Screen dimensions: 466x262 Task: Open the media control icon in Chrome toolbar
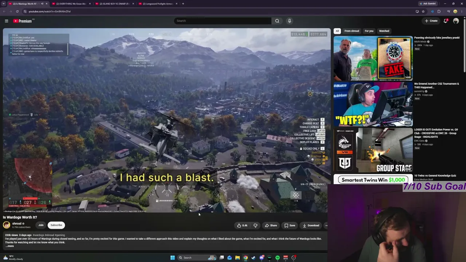click(449, 11)
